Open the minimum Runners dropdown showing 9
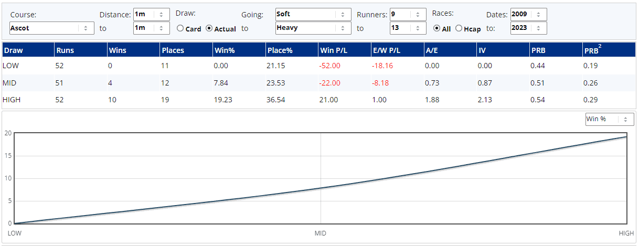 point(408,14)
